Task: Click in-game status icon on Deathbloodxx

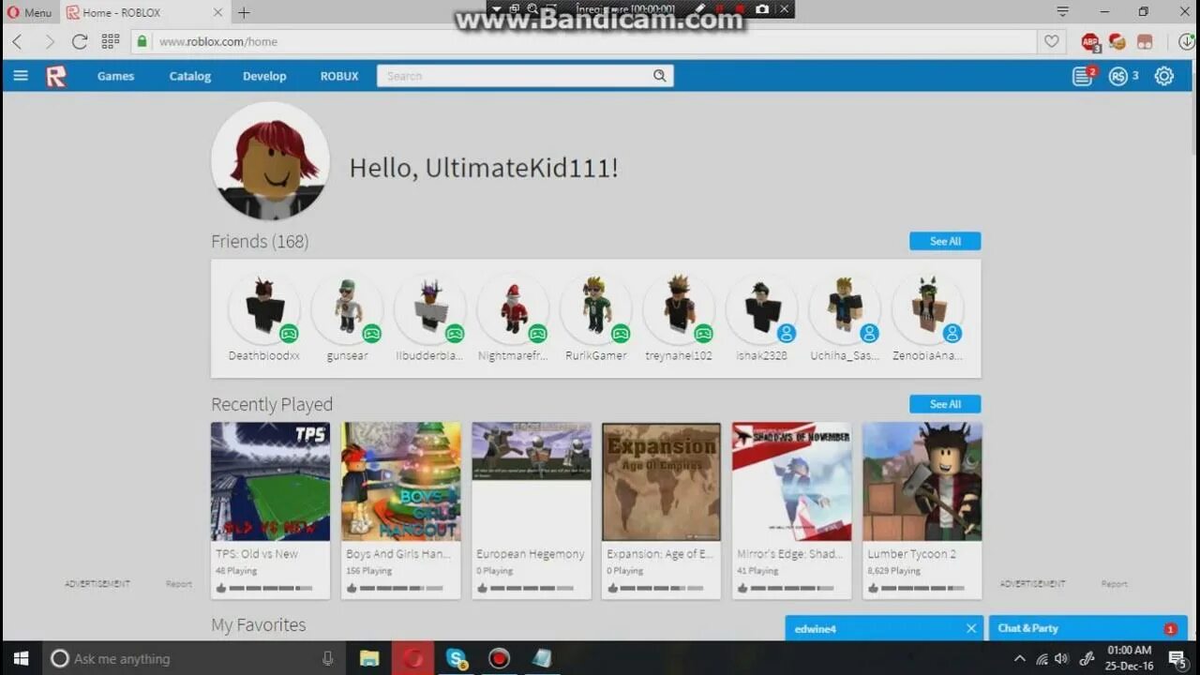Action: coord(289,333)
